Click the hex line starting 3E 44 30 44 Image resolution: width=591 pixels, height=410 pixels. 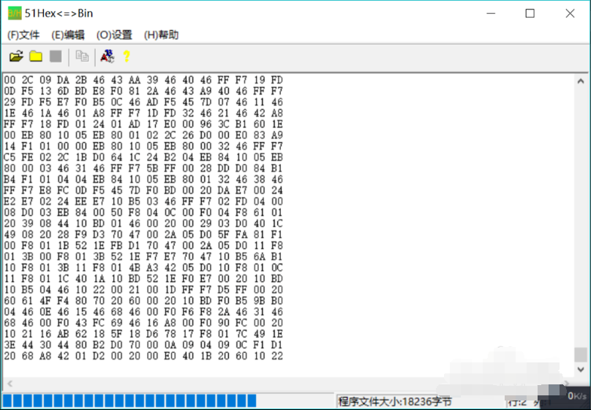(143, 345)
